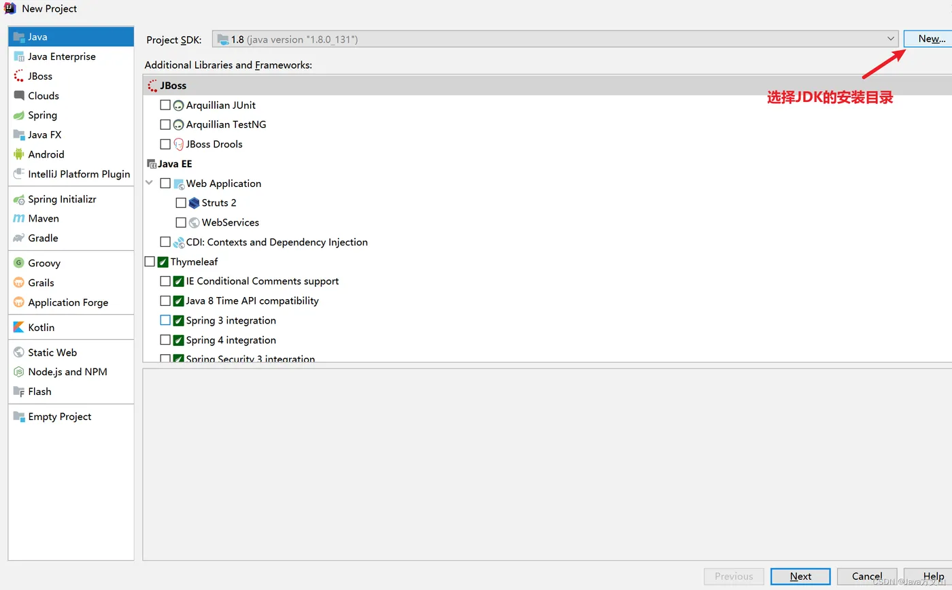Choose the Gradle elephant icon

(19, 238)
